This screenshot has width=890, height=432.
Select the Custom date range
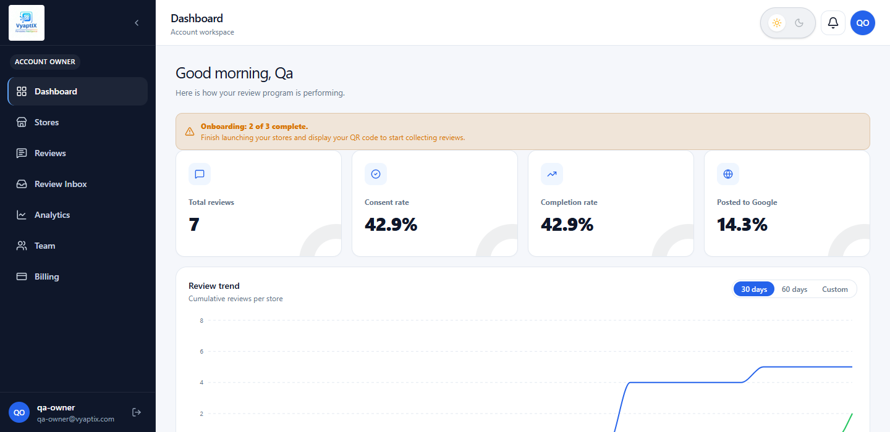[835, 289]
